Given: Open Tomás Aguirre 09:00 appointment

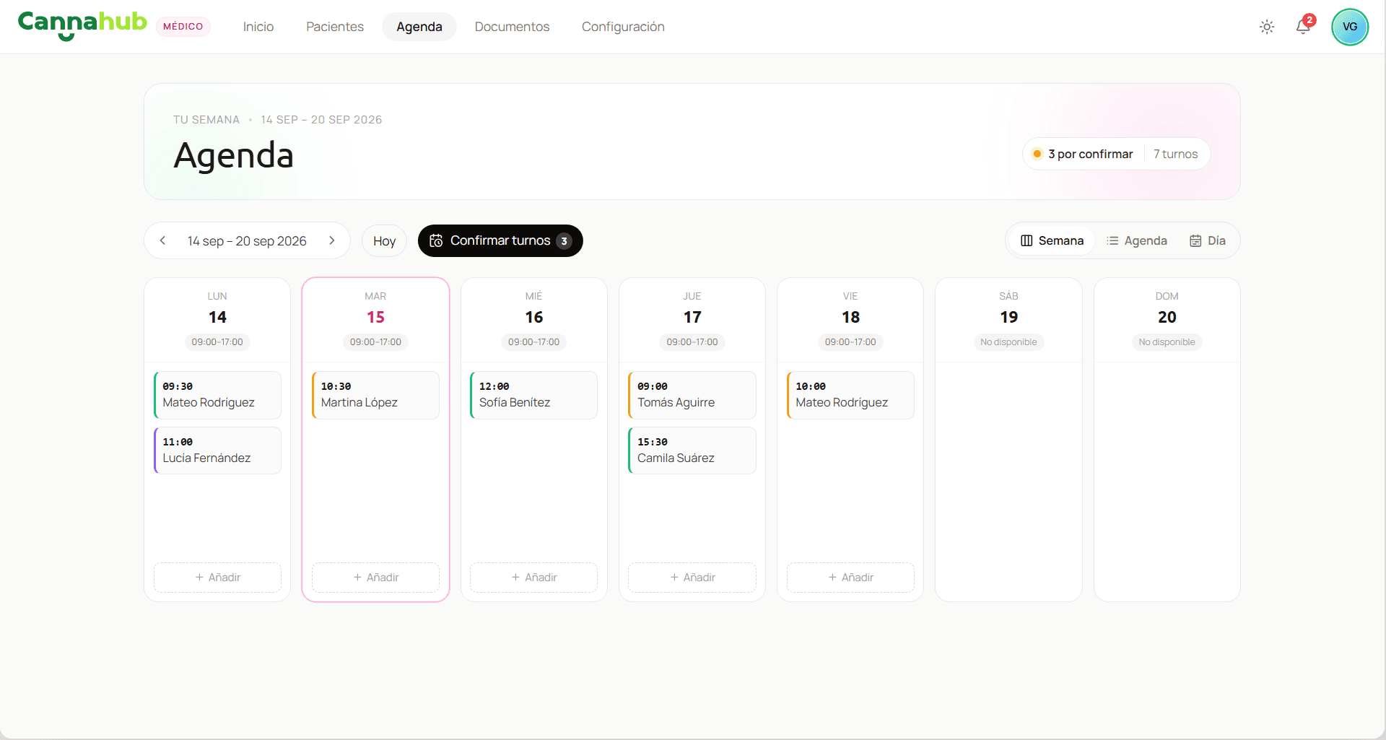Looking at the screenshot, I should [692, 395].
